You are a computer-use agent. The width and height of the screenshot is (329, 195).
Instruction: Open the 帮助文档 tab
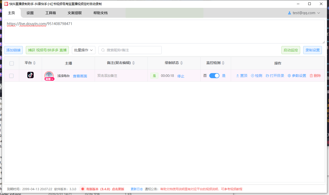tap(100, 13)
